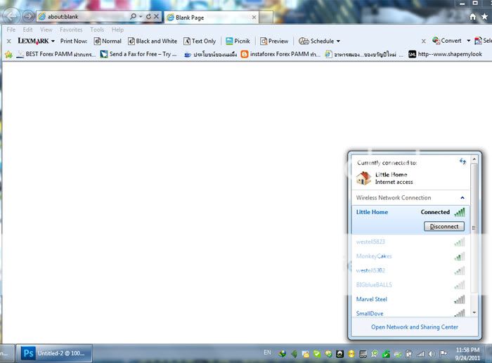The image size is (492, 363).
Task: Collapse the Wireless Network Connection section
Action: point(462,198)
